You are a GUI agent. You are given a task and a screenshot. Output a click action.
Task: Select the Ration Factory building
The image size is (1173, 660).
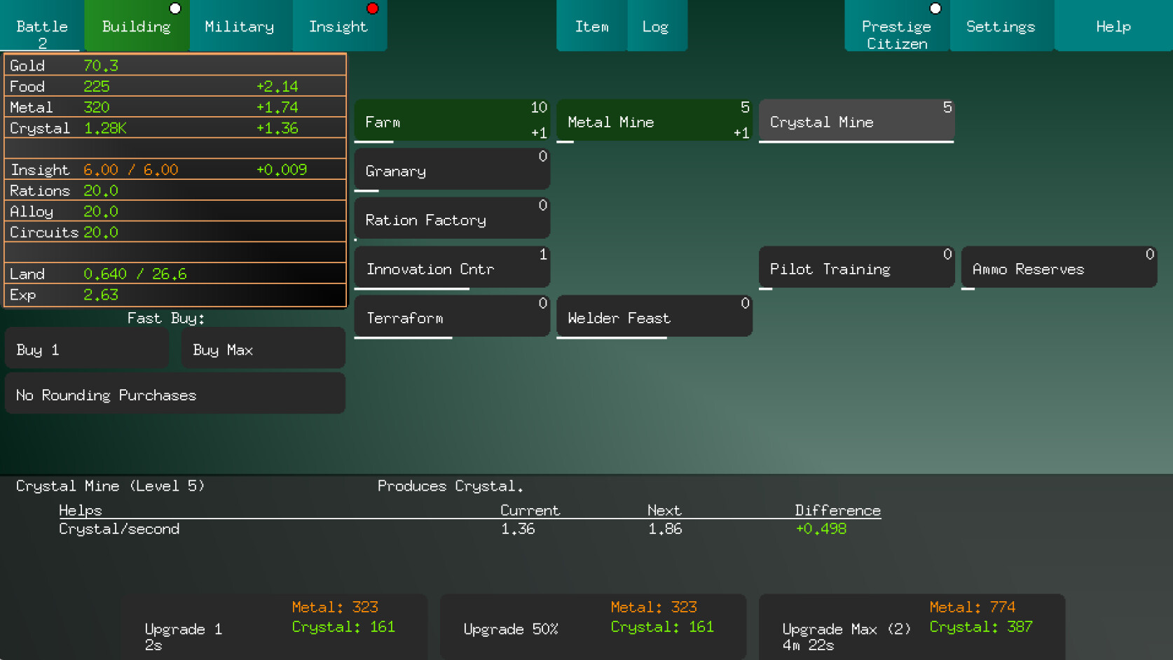pyautogui.click(x=451, y=219)
